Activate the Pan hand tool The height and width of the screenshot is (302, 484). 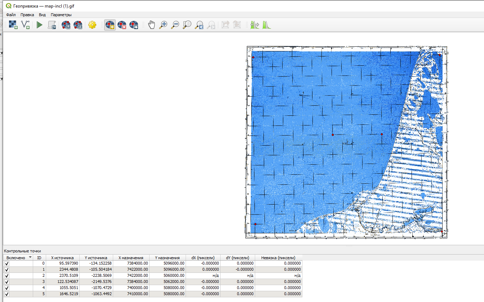click(152, 25)
